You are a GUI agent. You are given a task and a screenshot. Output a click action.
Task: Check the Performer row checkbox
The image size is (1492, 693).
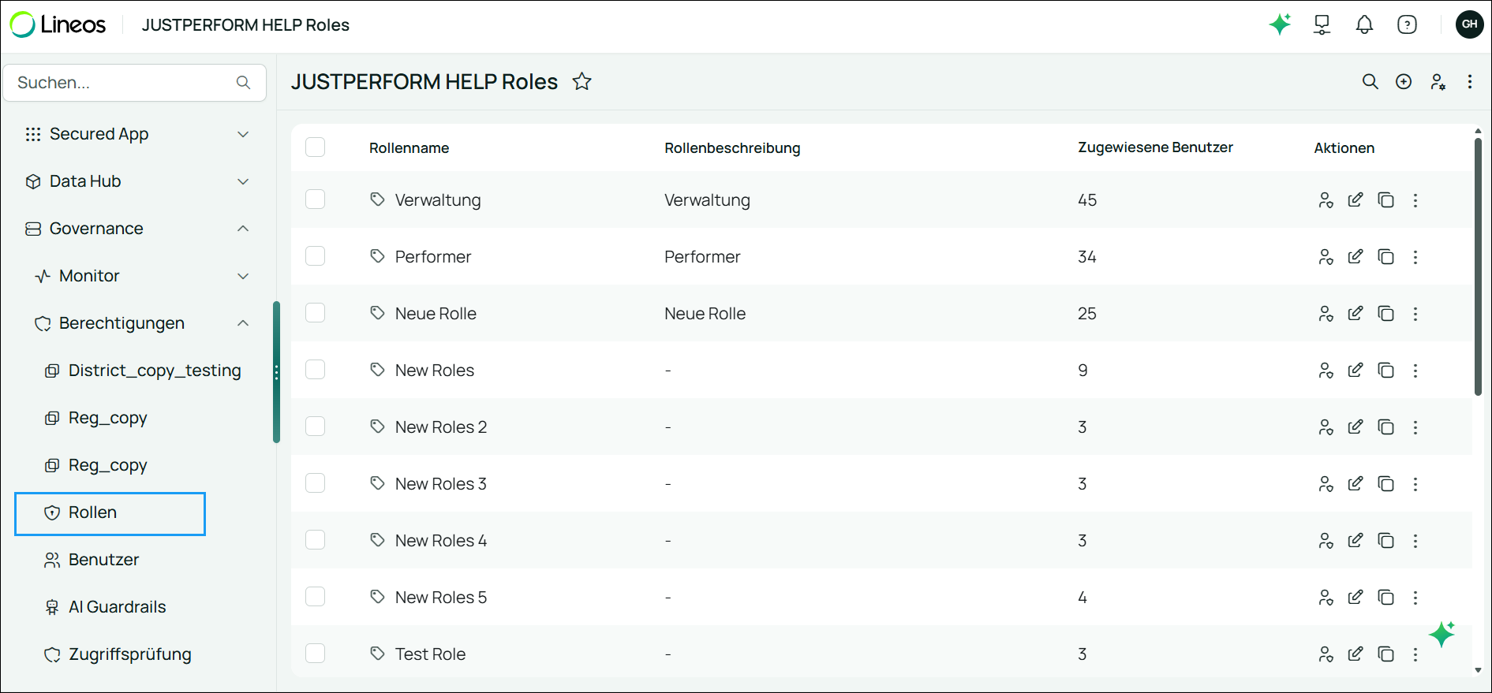316,256
